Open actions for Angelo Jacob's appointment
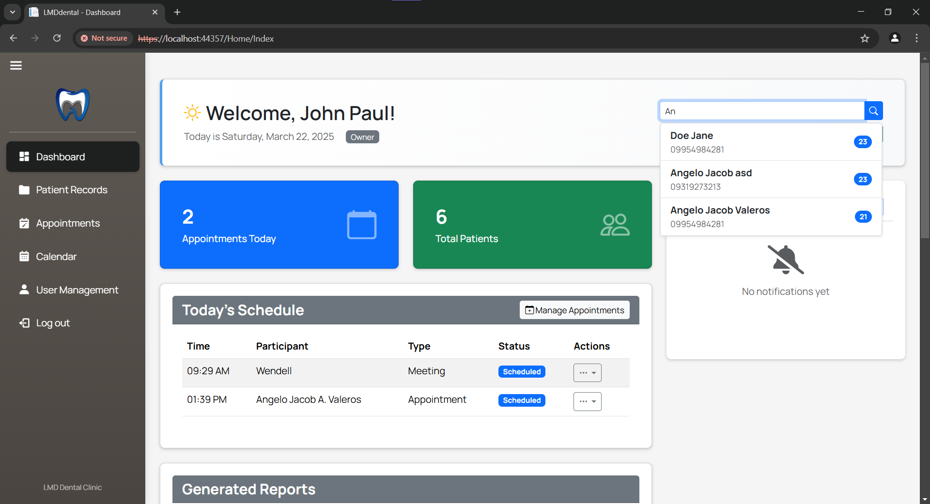Screen dimensions: 930x504 (x=587, y=401)
